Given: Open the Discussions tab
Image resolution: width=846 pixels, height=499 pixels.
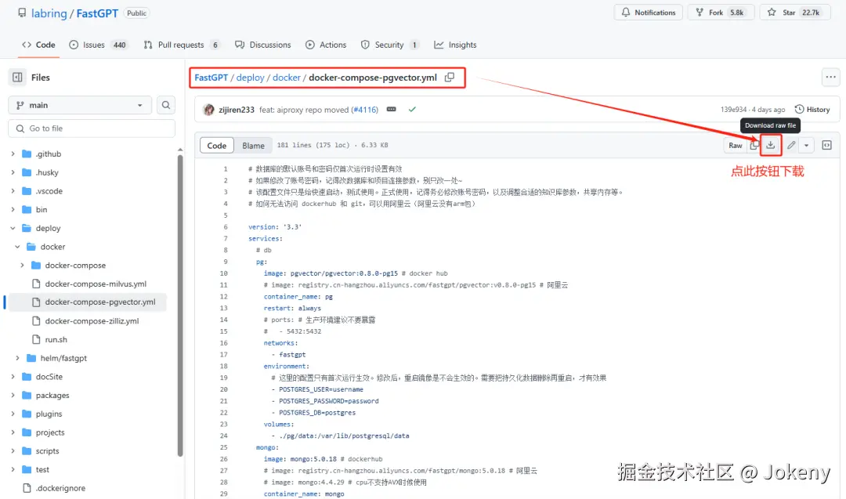Looking at the screenshot, I should tap(262, 45).
